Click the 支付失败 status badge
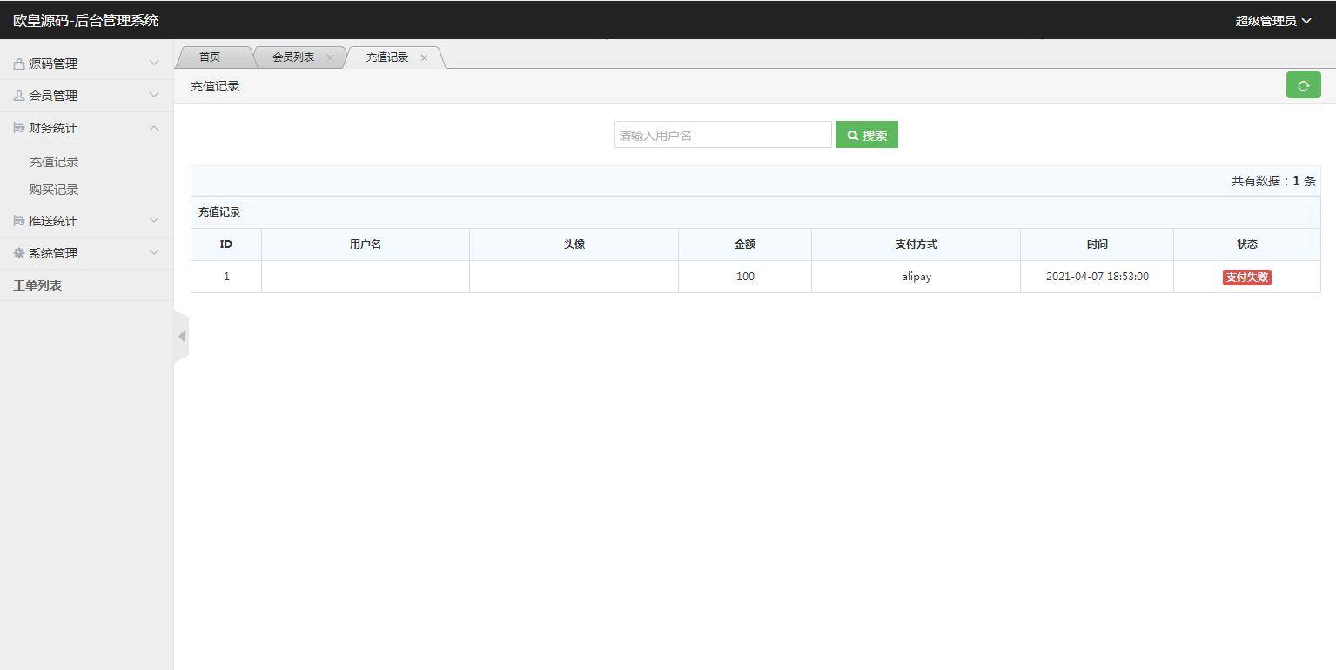This screenshot has width=1336, height=670. (1246, 277)
